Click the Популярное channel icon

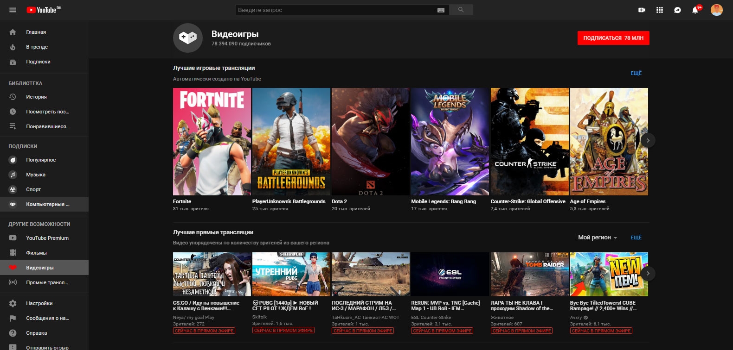point(13,160)
